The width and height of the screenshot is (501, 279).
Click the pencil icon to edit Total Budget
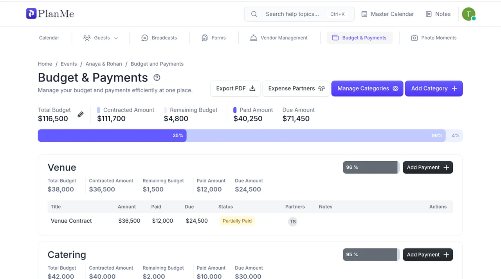coord(80,115)
